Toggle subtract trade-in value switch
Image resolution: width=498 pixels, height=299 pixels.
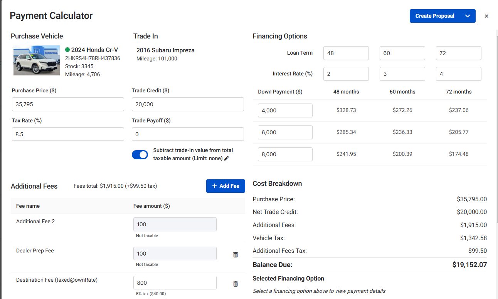click(x=140, y=155)
